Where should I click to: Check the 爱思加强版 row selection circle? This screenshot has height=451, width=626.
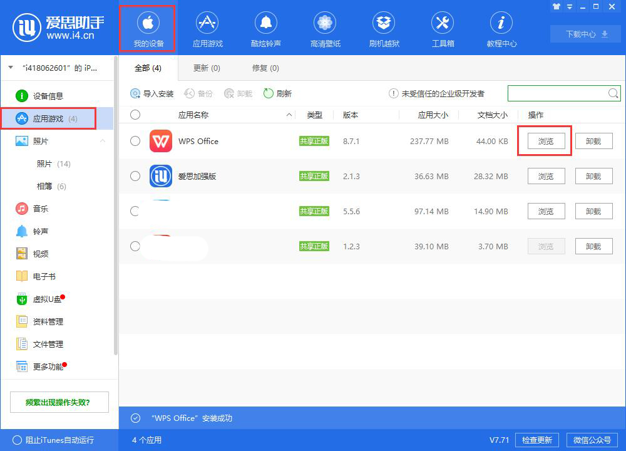[x=135, y=176]
